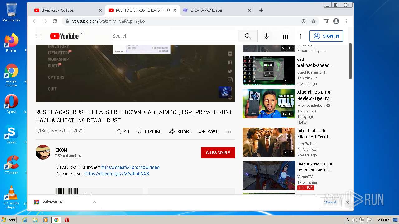The image size is (399, 224).
Task: Open css wallhack+speed video thumbnail
Action: 269,71
